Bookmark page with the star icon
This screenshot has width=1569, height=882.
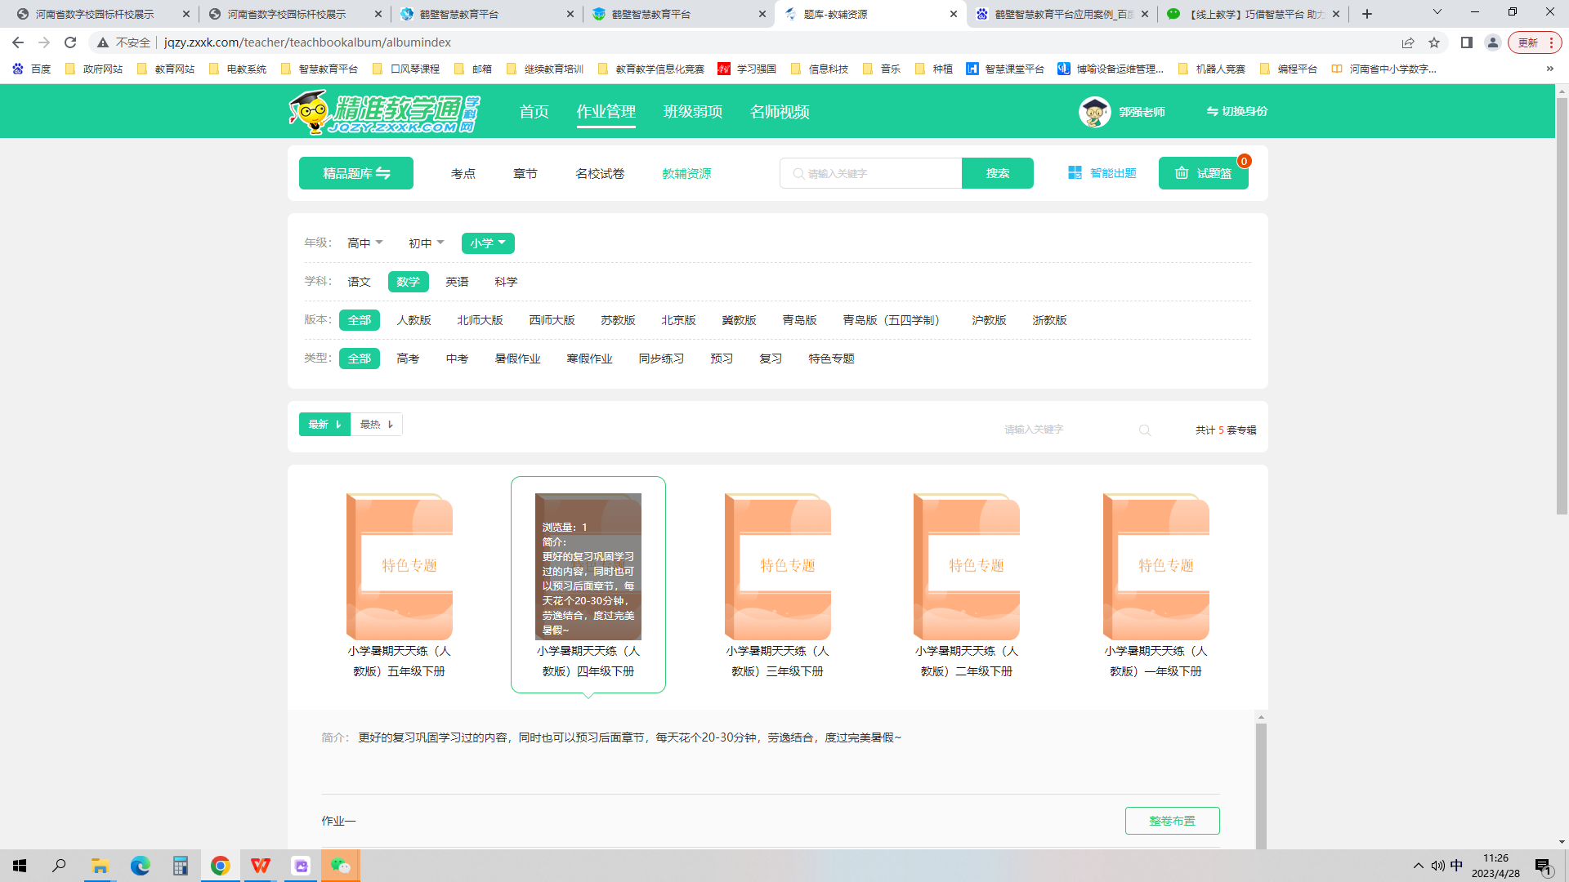coord(1434,42)
